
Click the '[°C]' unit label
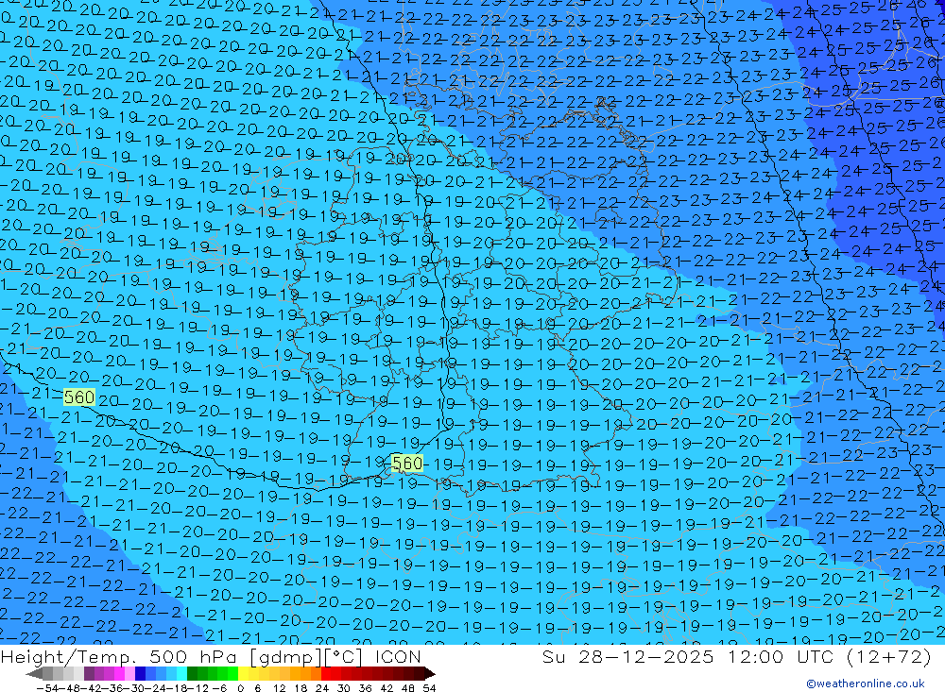coord(342,656)
